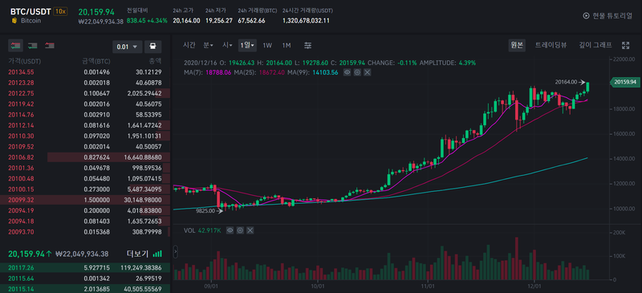
Task: Click the up arrow beside 20,159.94
Action: (49, 254)
